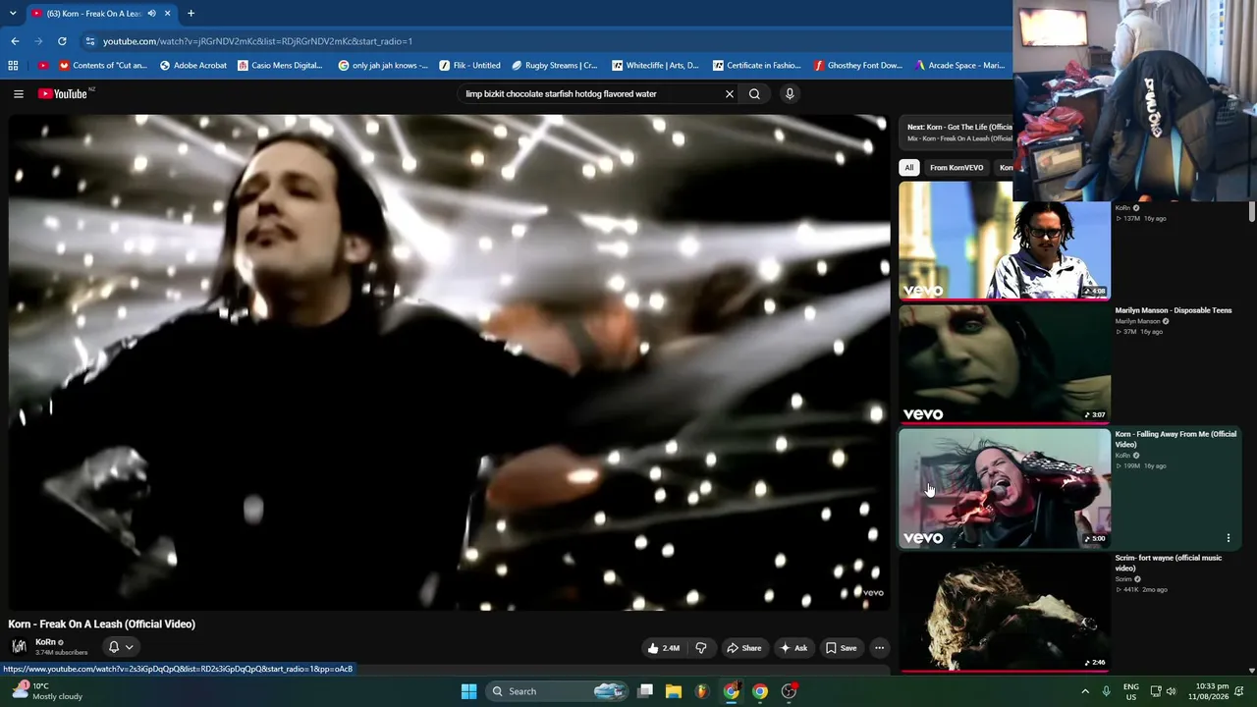The image size is (1257, 707).
Task: Click the video title Korn - Freak On A Leash
Action: click(102, 625)
